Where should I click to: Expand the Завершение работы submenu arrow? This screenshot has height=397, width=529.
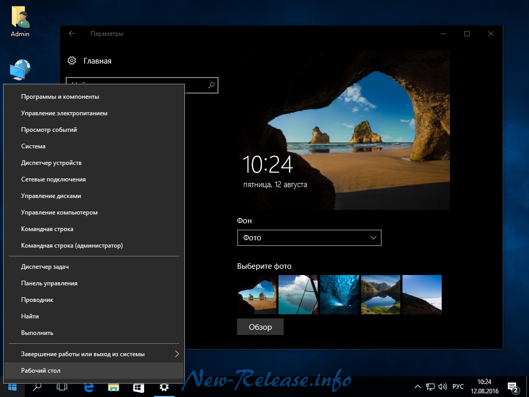point(177,354)
